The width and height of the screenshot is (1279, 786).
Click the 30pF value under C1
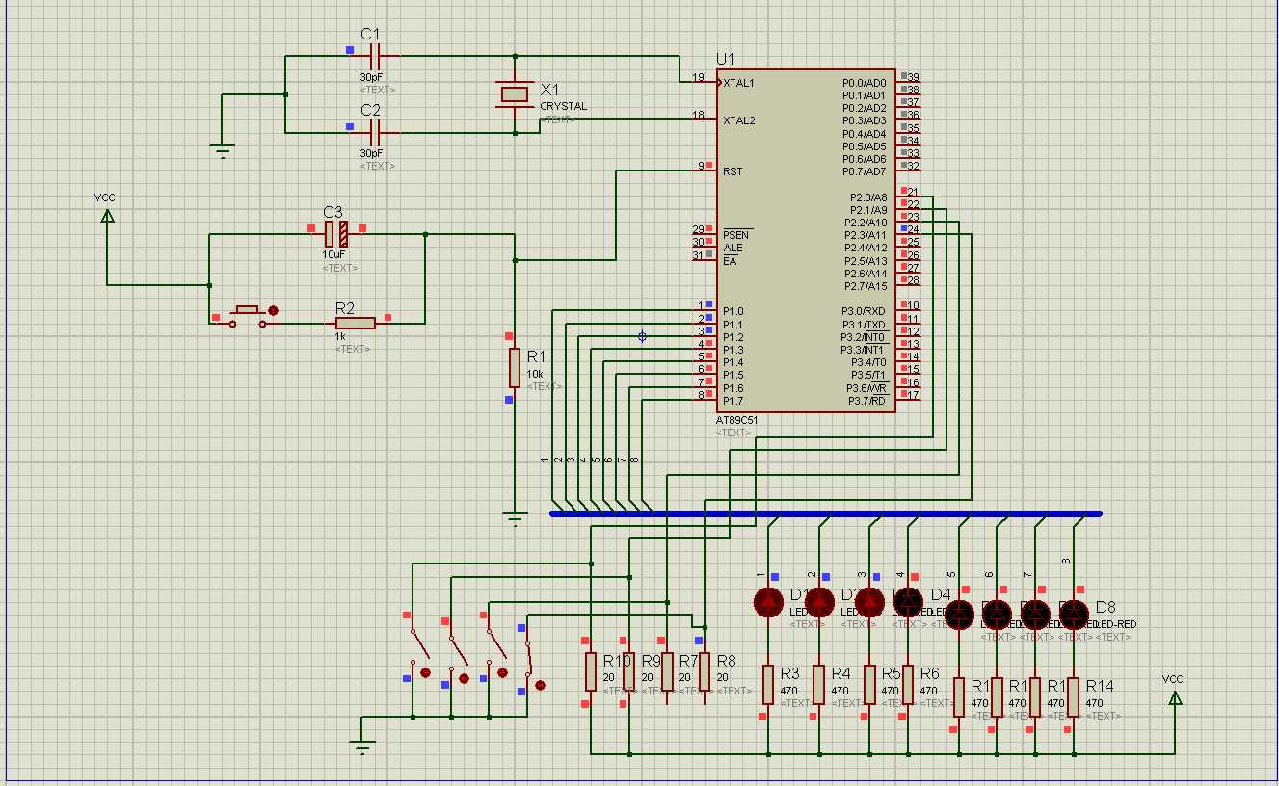pyautogui.click(x=371, y=77)
